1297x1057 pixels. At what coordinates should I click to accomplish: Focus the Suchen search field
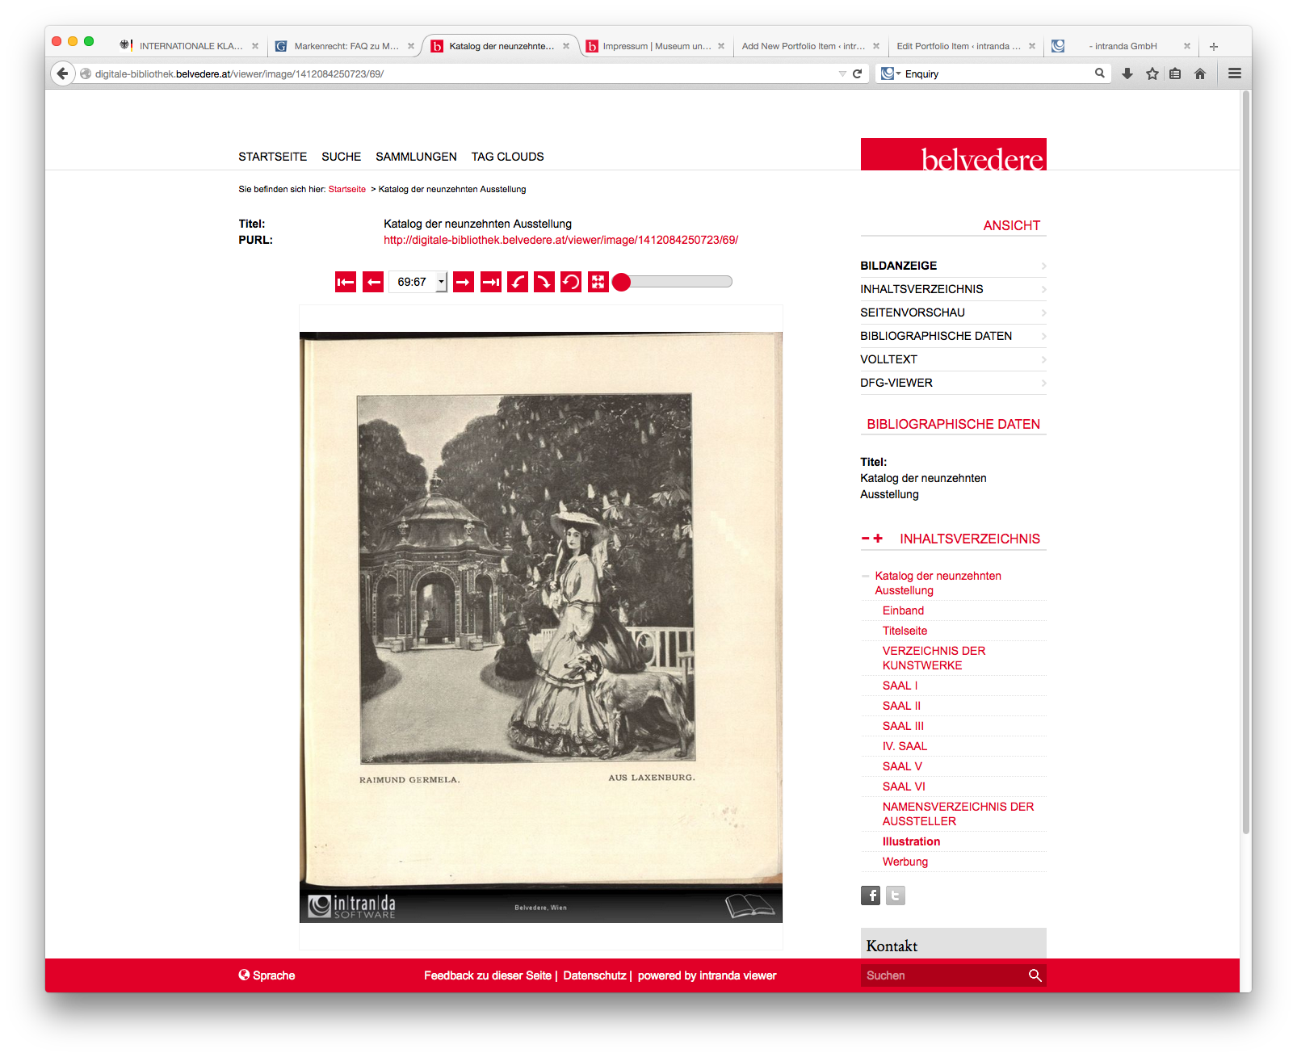coord(942,975)
